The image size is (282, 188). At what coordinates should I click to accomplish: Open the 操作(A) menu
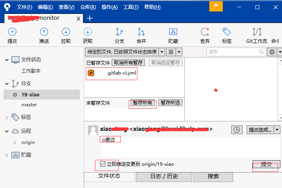click(x=110, y=7)
